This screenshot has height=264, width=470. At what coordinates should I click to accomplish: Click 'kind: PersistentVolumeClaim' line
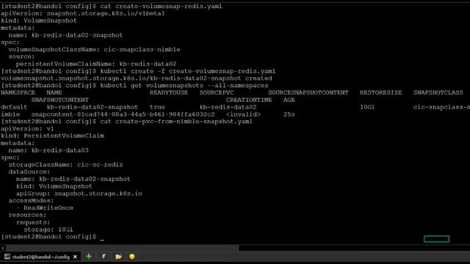point(52,136)
